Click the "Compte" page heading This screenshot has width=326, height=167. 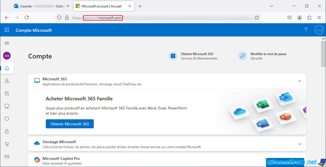(40, 56)
